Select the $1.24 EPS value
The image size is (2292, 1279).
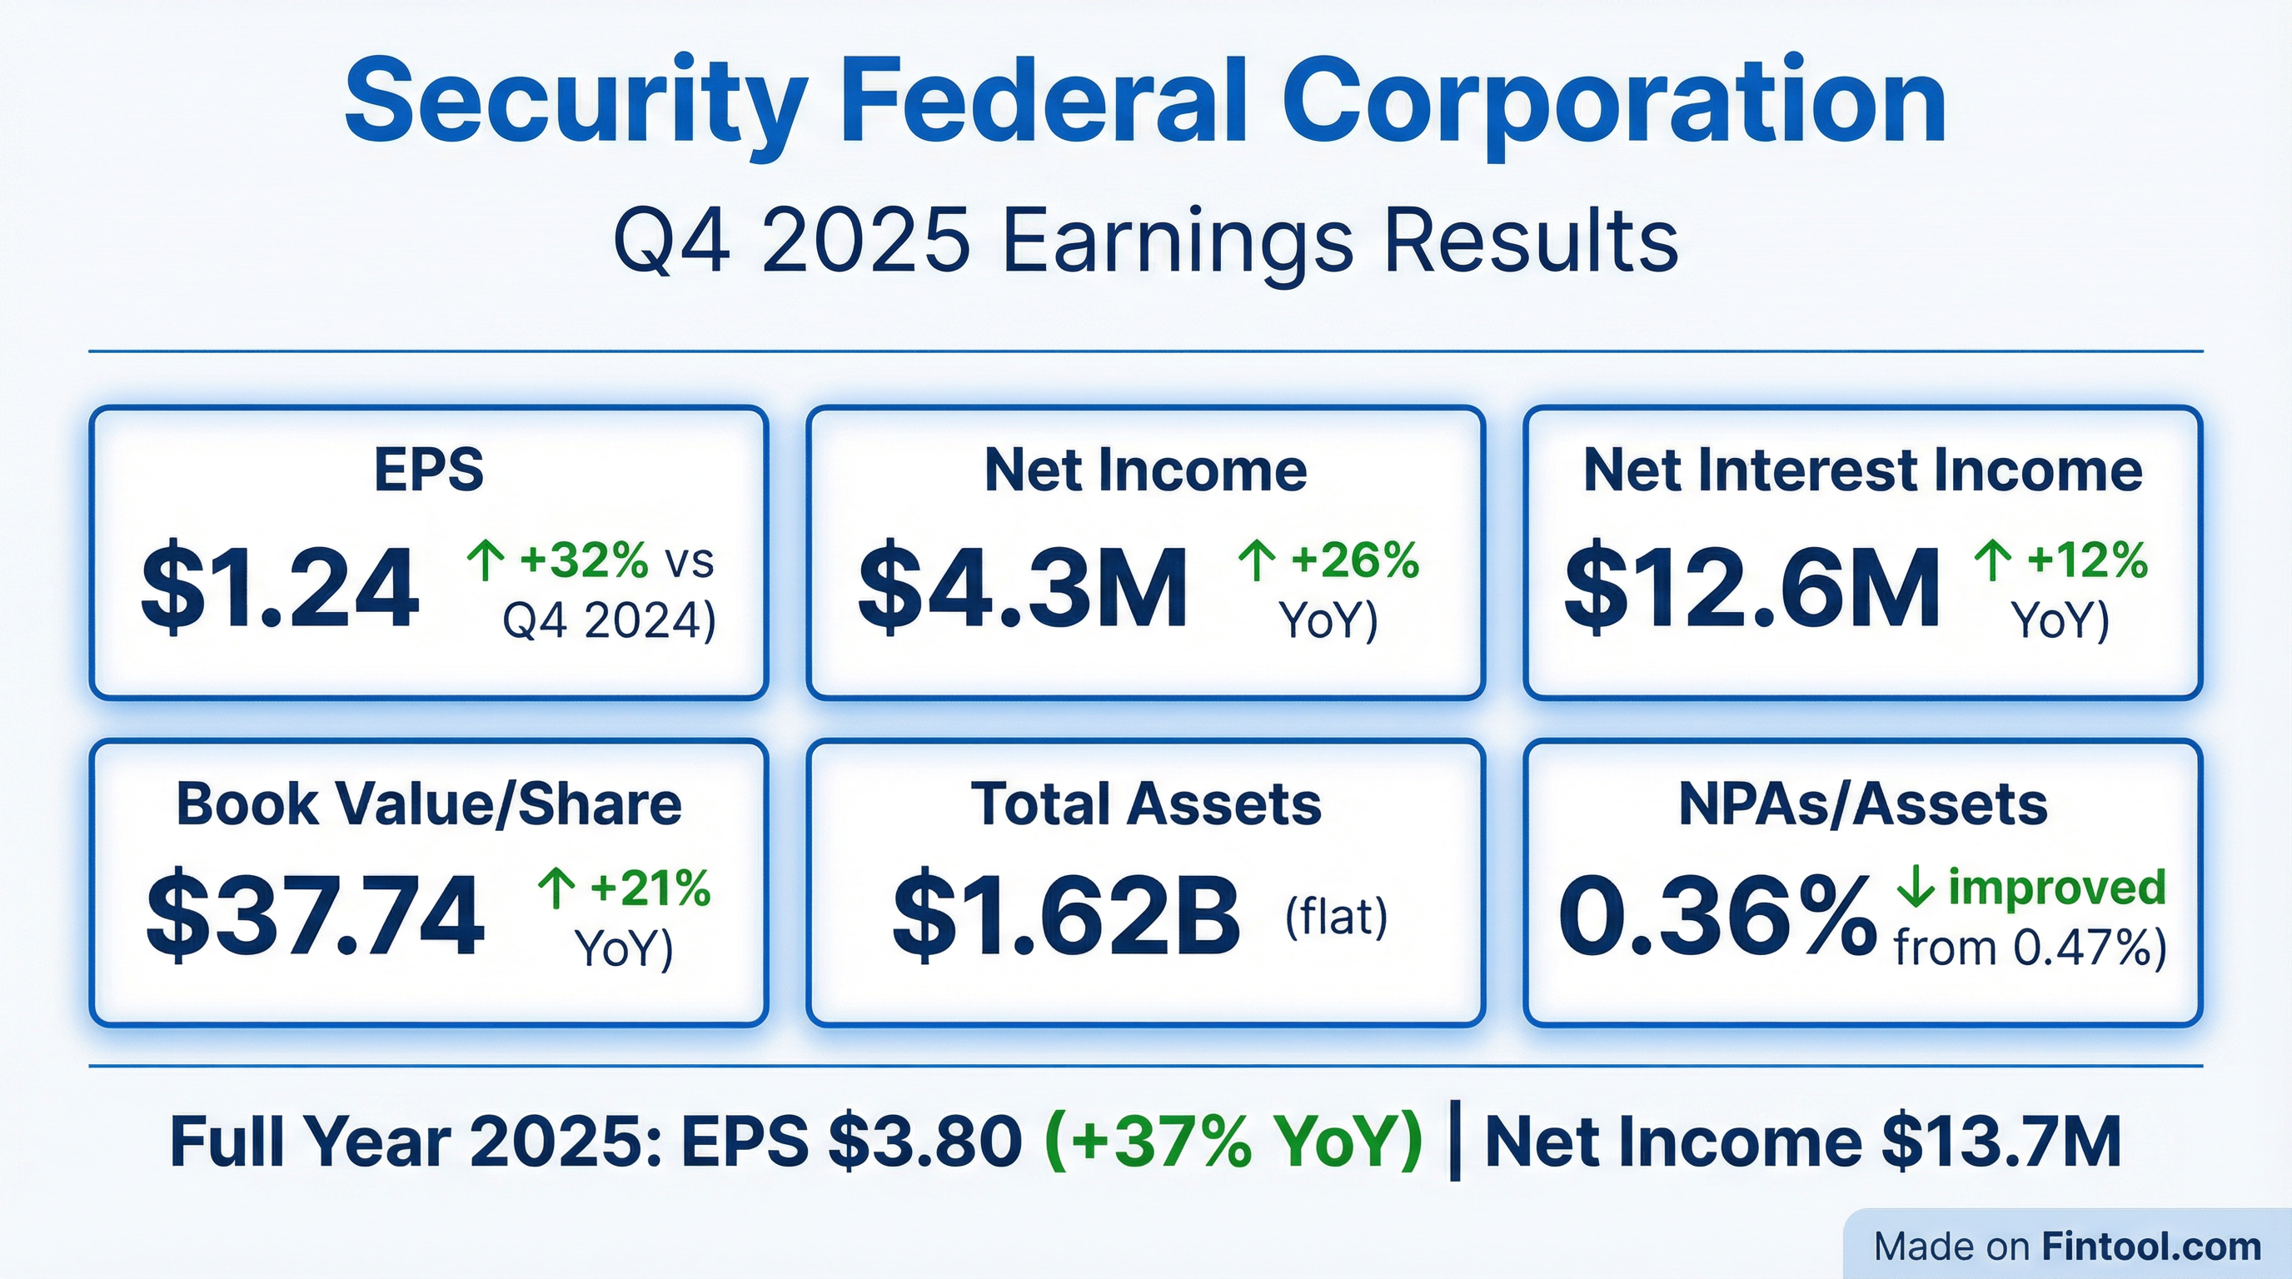pos(281,589)
